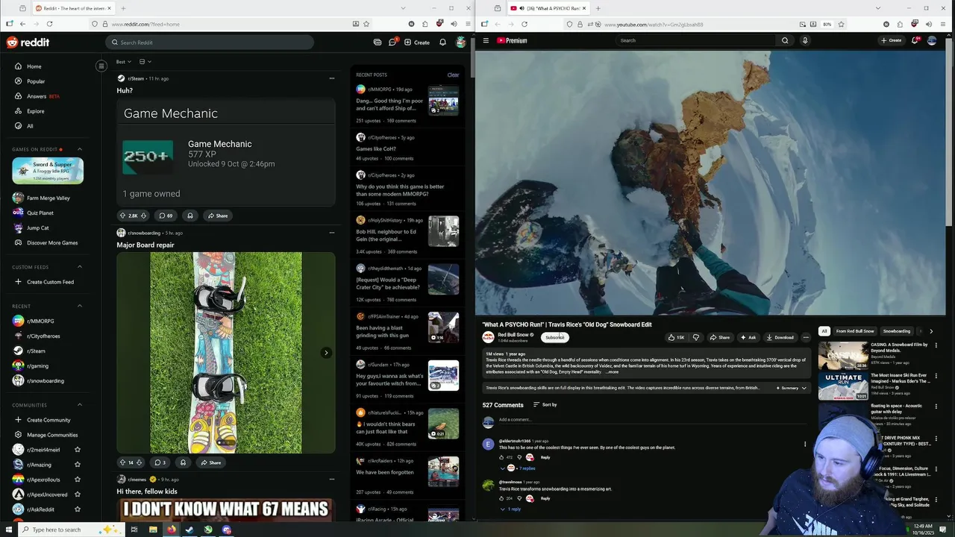Click the video Share button
The height and width of the screenshot is (537, 955).
[720, 337]
